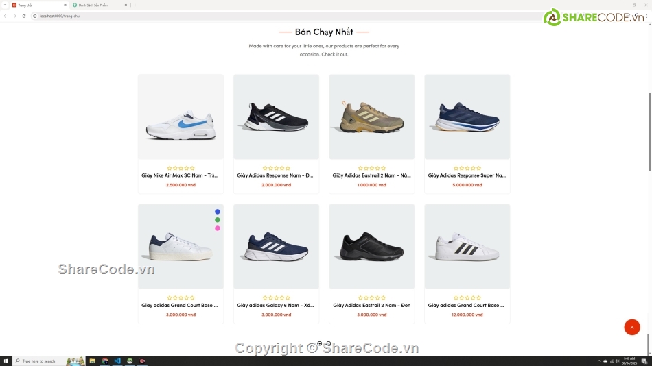The image size is (652, 366).
Task: Open product link Giày Adidas Response Super Nam
Action: 467,175
